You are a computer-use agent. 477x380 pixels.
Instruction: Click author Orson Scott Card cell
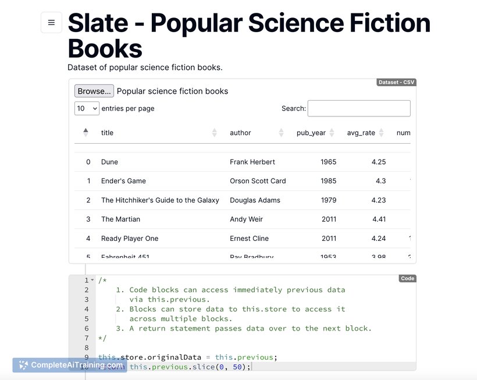tap(258, 181)
